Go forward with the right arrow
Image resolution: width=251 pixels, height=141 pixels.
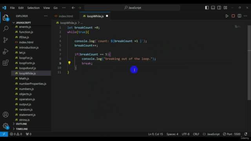pos(80,8)
